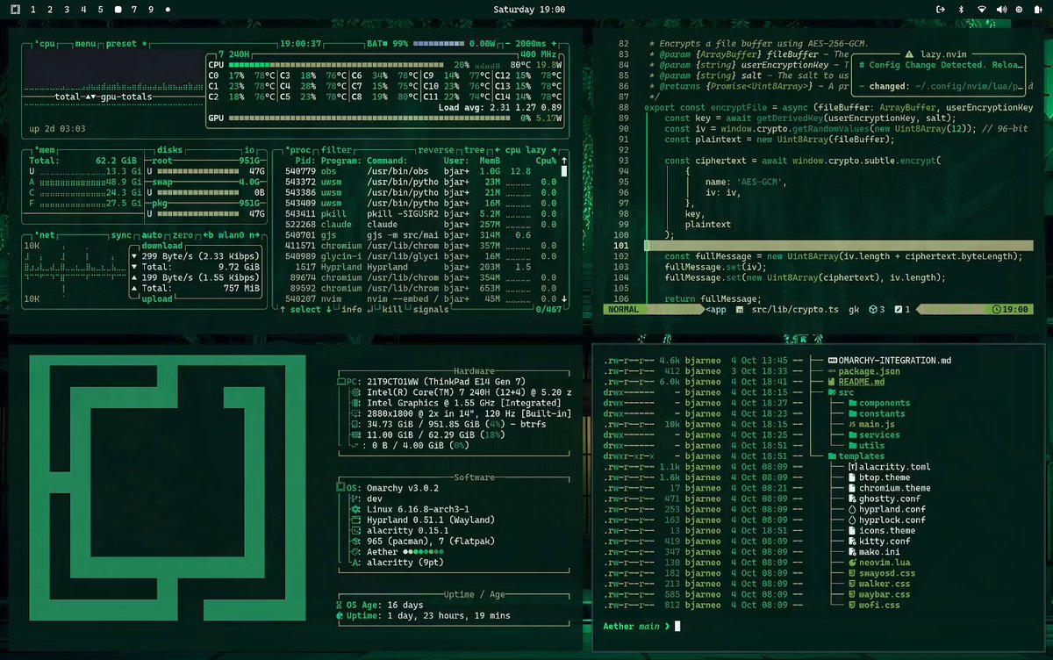This screenshot has height=660, width=1053.
Task: Toggle sync in the btop net box
Action: click(121, 236)
